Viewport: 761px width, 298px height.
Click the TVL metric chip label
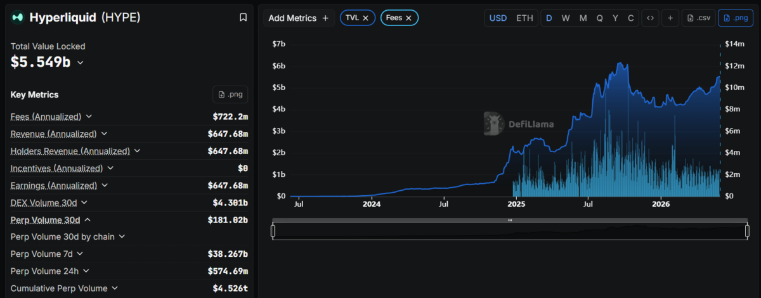point(352,18)
